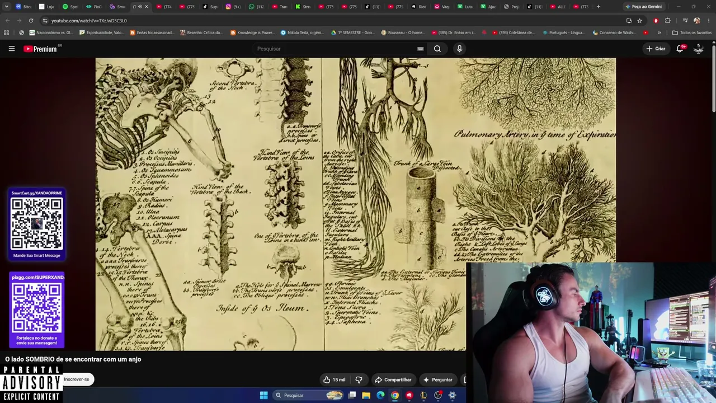Start voice search with the microphone

click(x=459, y=49)
